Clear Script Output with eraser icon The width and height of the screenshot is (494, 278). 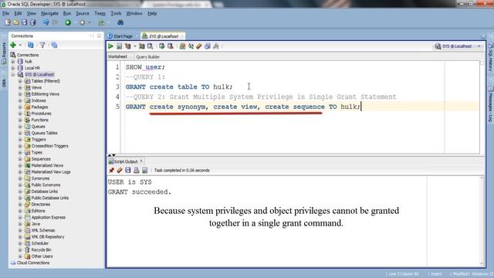(120, 170)
